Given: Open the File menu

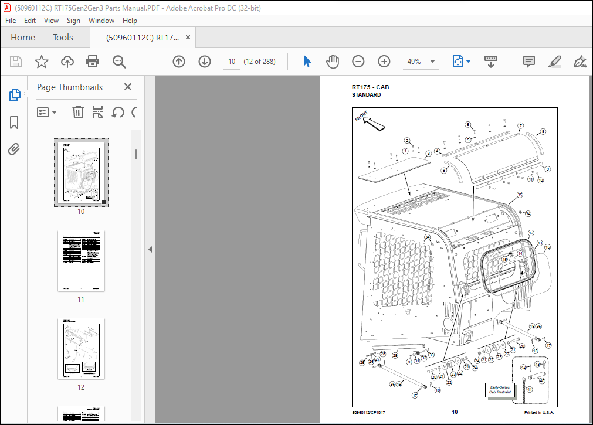Looking at the screenshot, I should coord(11,21).
